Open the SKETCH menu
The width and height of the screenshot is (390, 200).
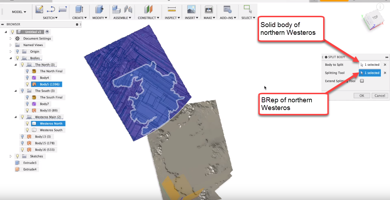pos(50,18)
